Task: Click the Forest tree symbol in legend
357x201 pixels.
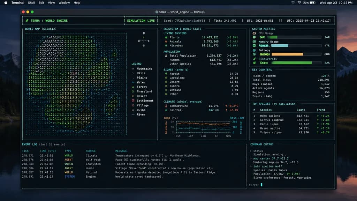Action: [133, 87]
